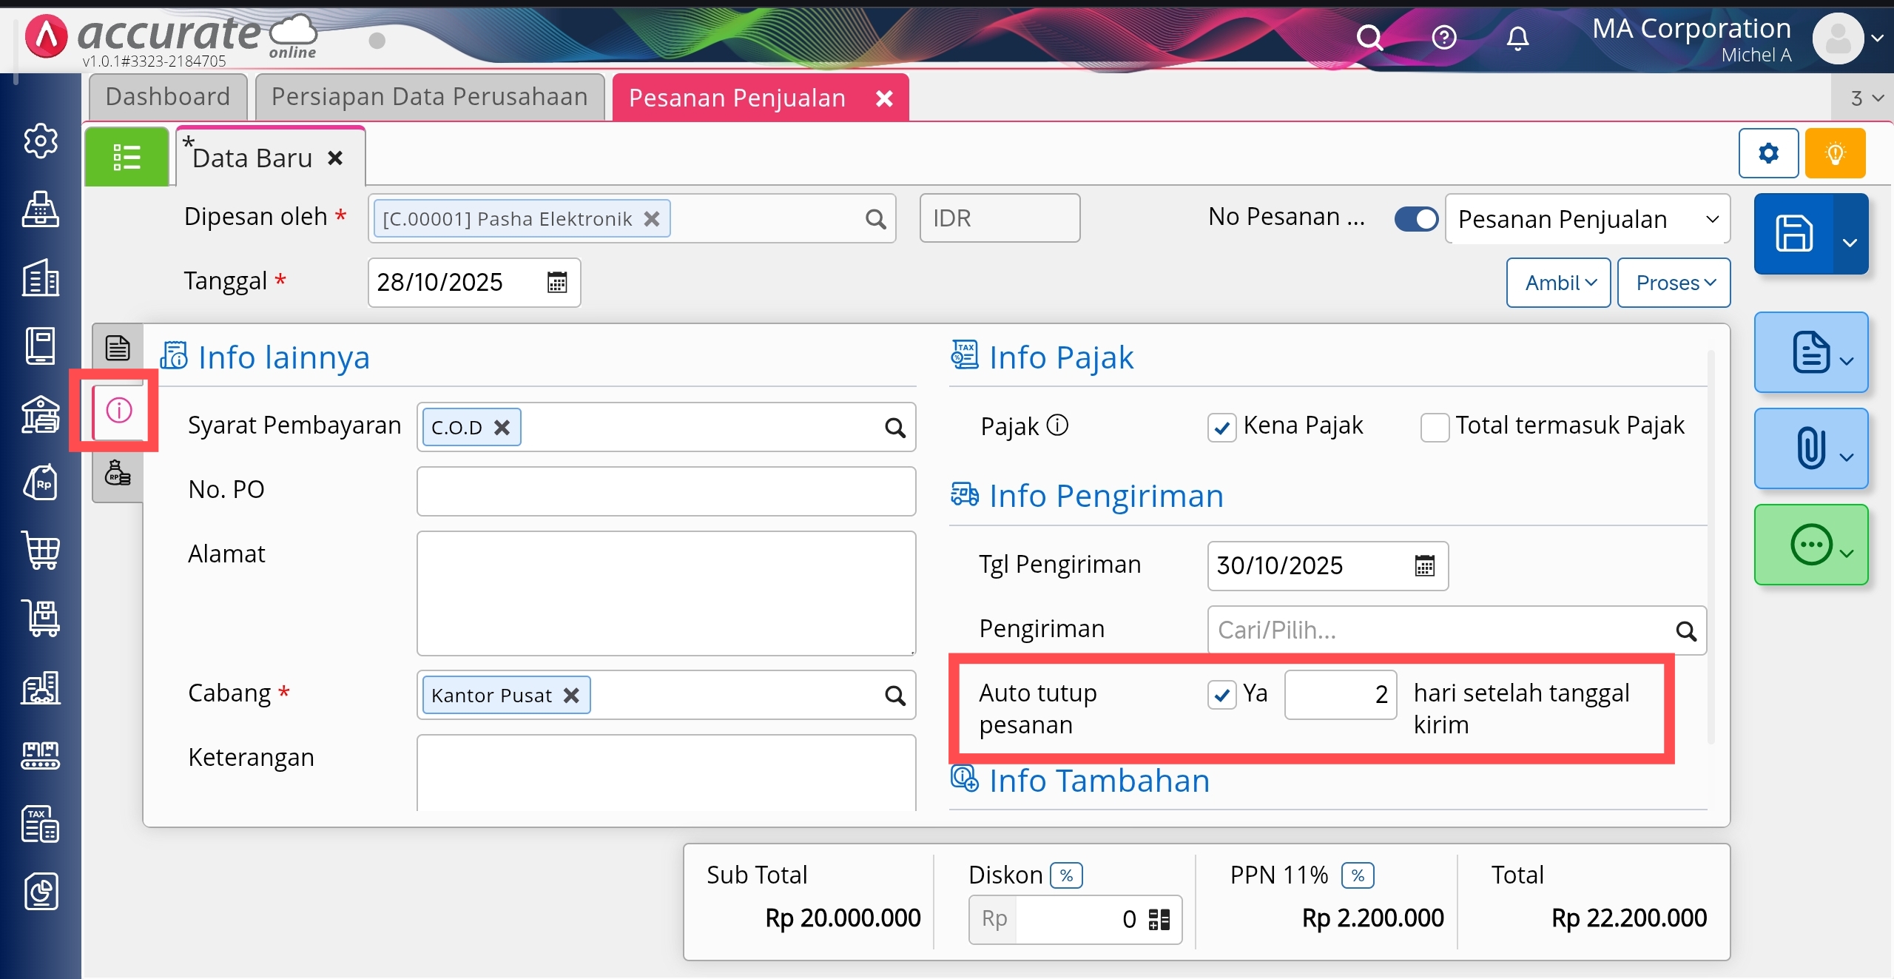Remove the C.O.D payment term tag
The image size is (1894, 979).
pyautogui.click(x=502, y=428)
